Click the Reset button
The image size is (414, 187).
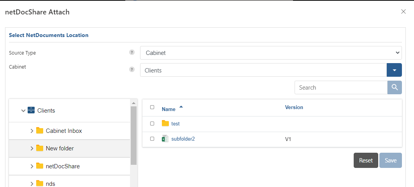pos(366,160)
